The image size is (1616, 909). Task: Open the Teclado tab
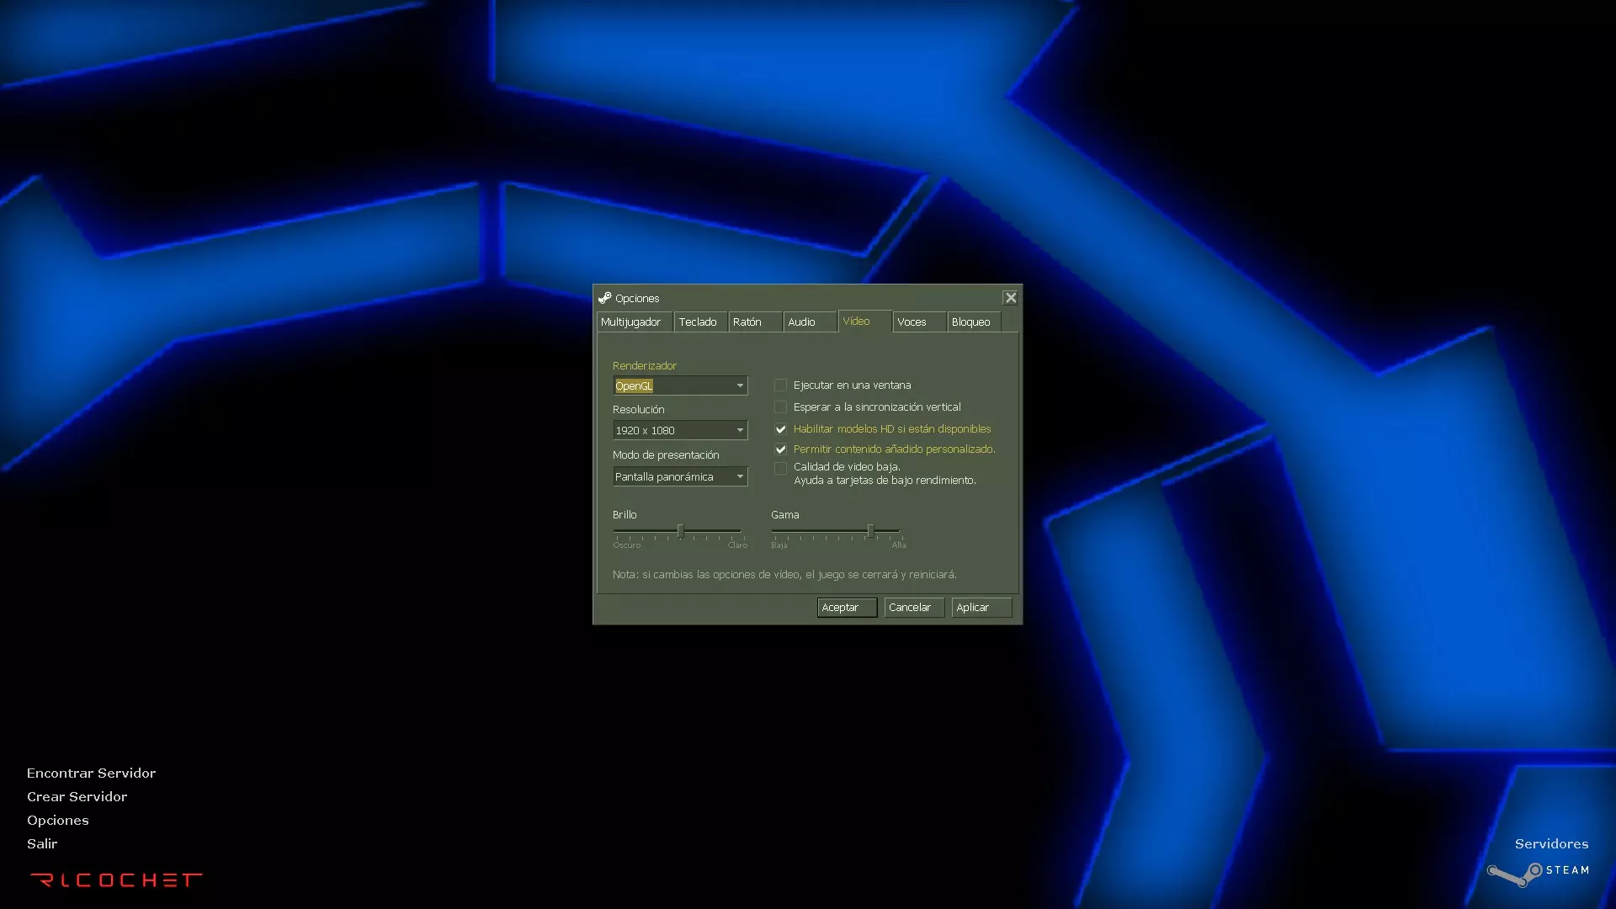698,322
